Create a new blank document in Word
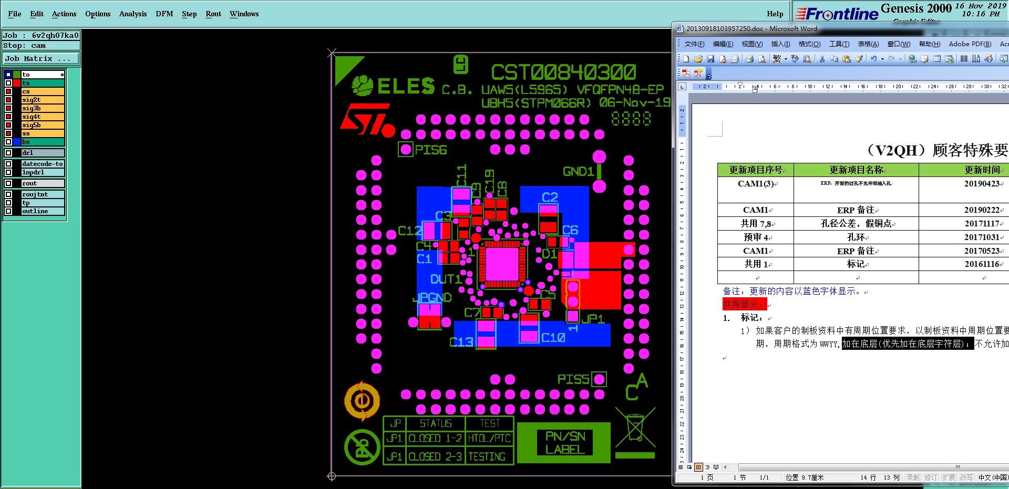 pos(686,59)
